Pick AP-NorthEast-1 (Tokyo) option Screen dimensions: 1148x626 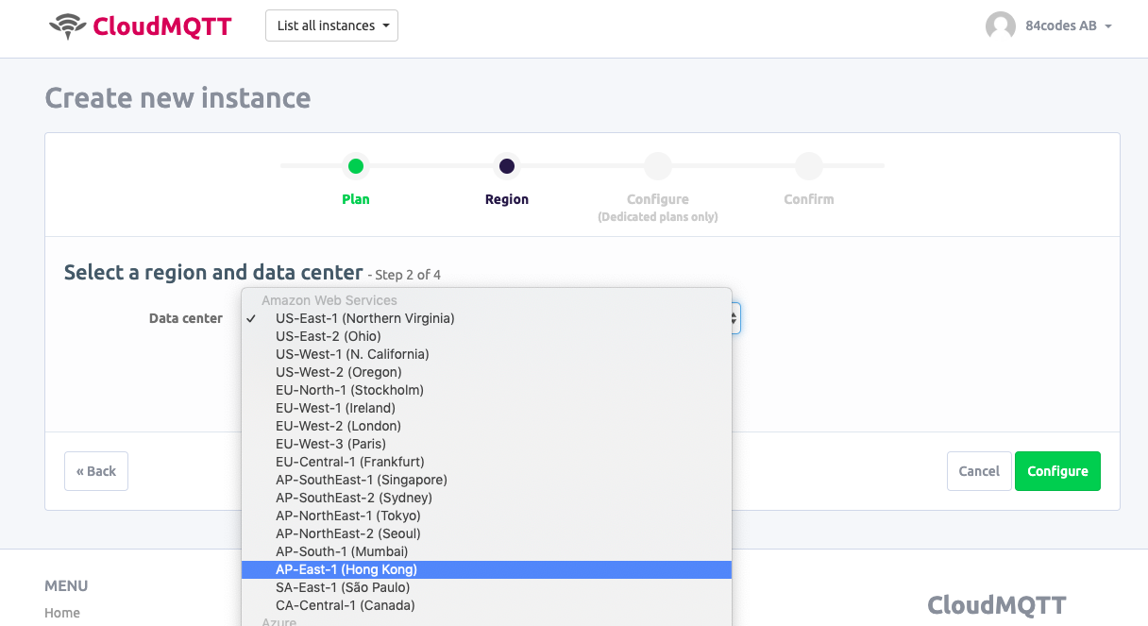point(486,516)
